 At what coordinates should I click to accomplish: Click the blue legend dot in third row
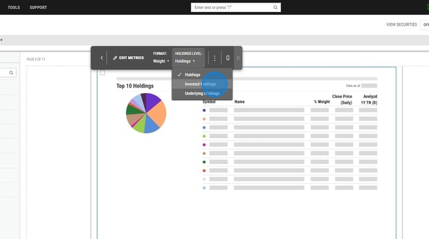[204, 128]
